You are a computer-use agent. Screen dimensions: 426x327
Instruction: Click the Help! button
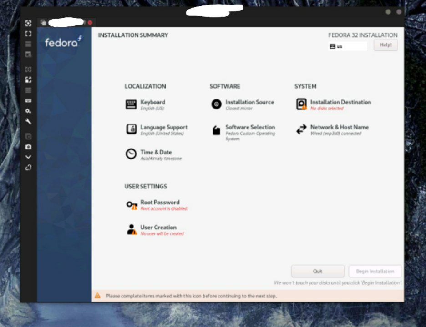pos(385,45)
